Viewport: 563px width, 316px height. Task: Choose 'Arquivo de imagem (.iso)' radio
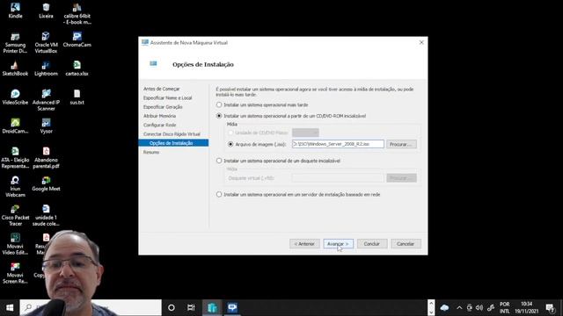pyautogui.click(x=257, y=144)
